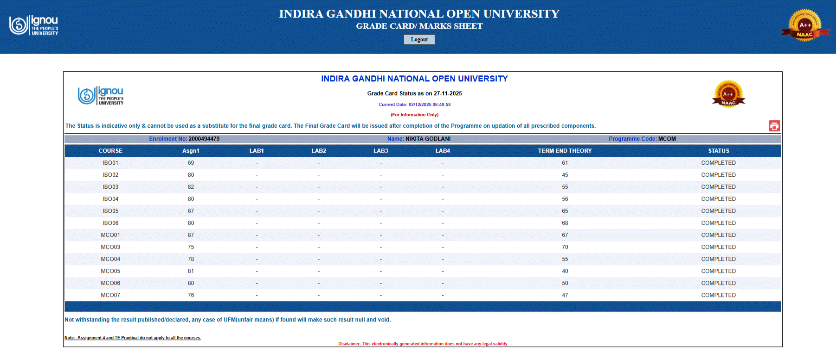Click the IGNOU logo in the blue header
Image resolution: width=836 pixels, height=353 pixels.
pyautogui.click(x=34, y=25)
